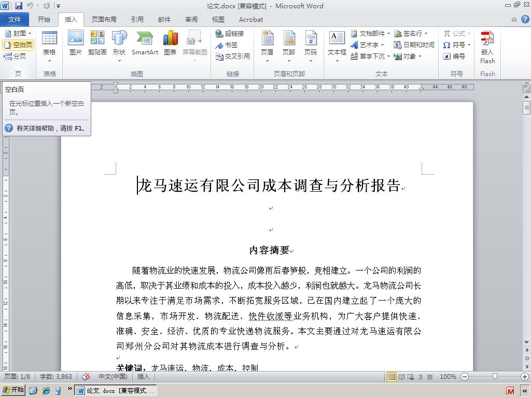Click the 嵌入 Flash button
The image size is (531, 398).
pyautogui.click(x=487, y=47)
